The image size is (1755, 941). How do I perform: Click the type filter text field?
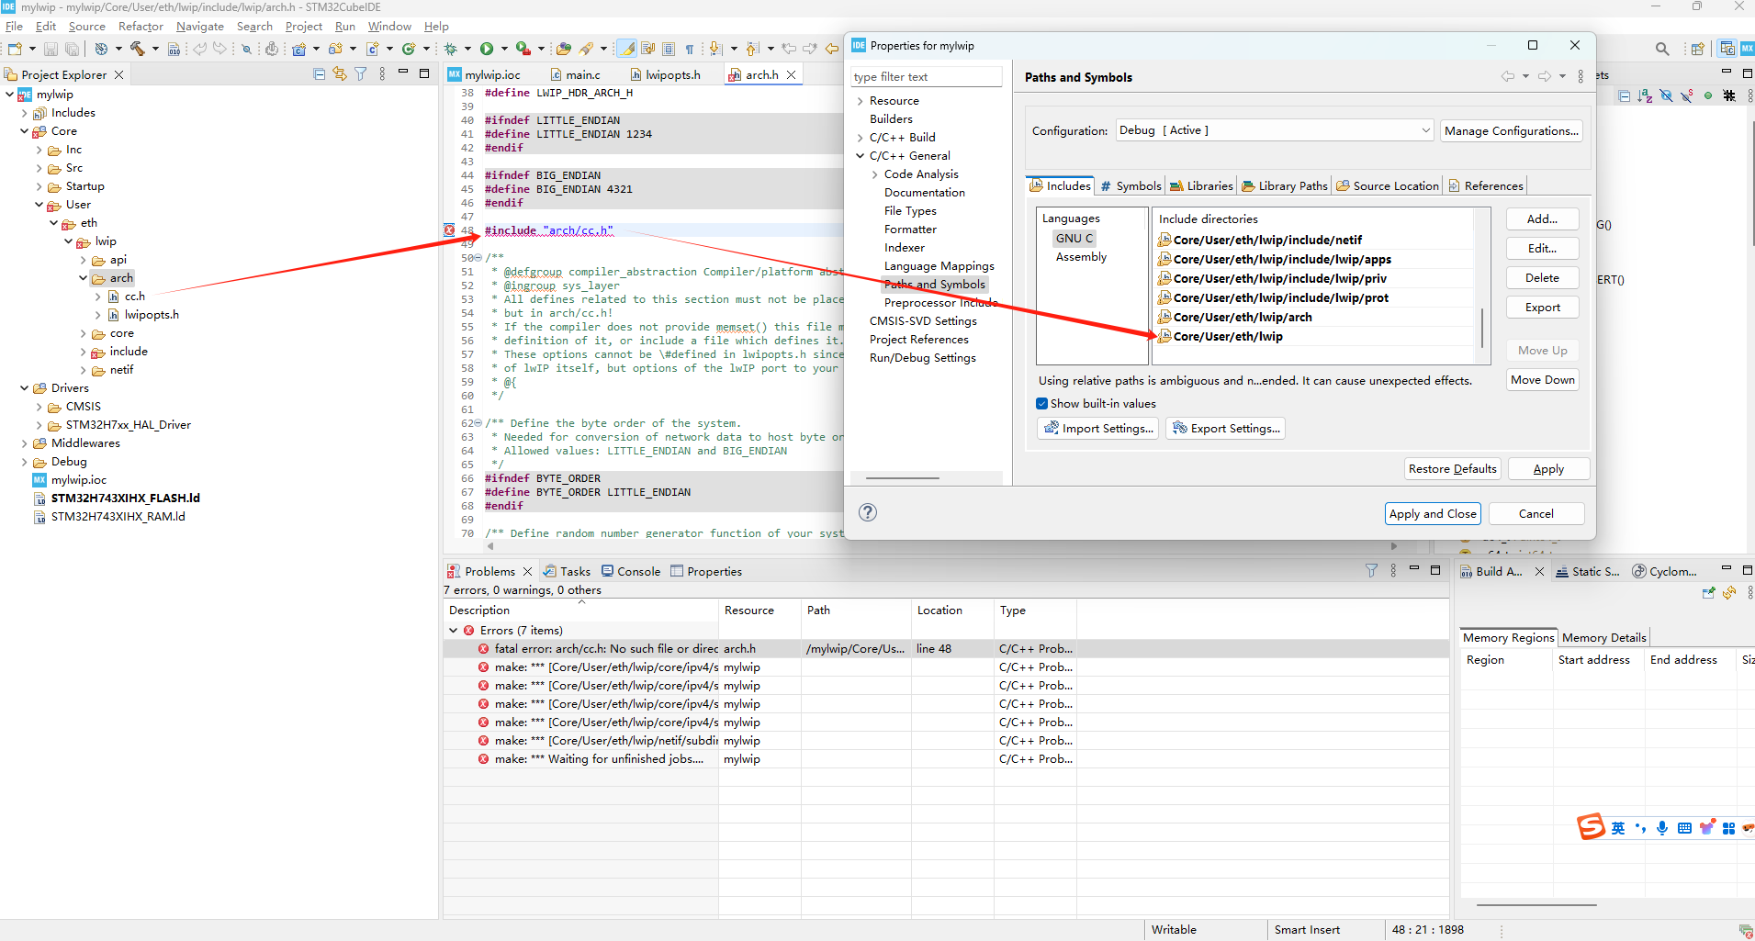click(925, 77)
